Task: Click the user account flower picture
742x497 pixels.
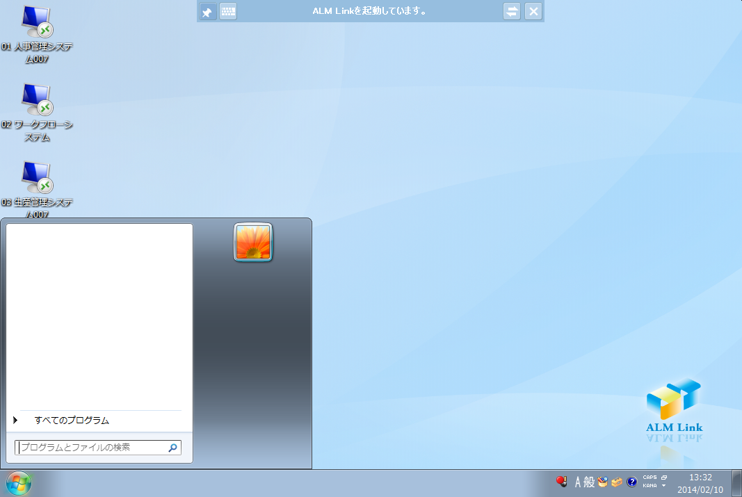Action: (253, 242)
